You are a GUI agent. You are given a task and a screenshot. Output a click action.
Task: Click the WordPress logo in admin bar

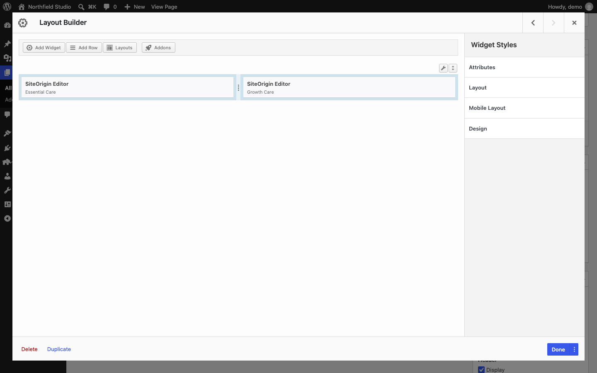tap(7, 7)
